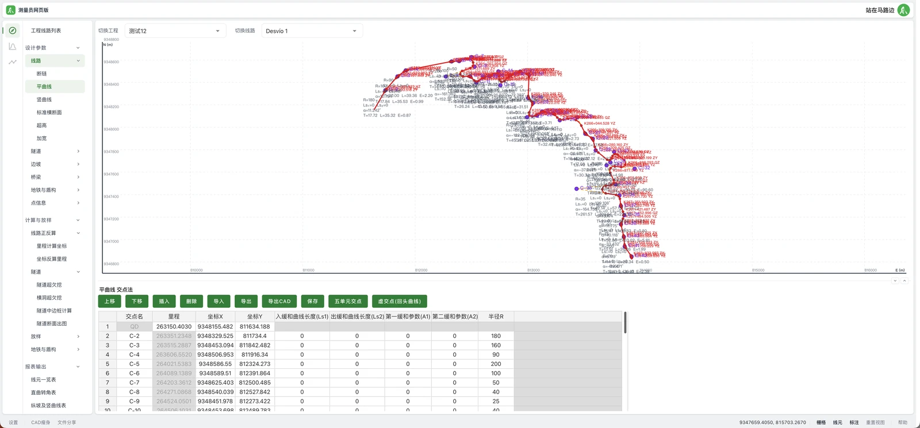Expand the 放样 tree group

click(x=78, y=337)
